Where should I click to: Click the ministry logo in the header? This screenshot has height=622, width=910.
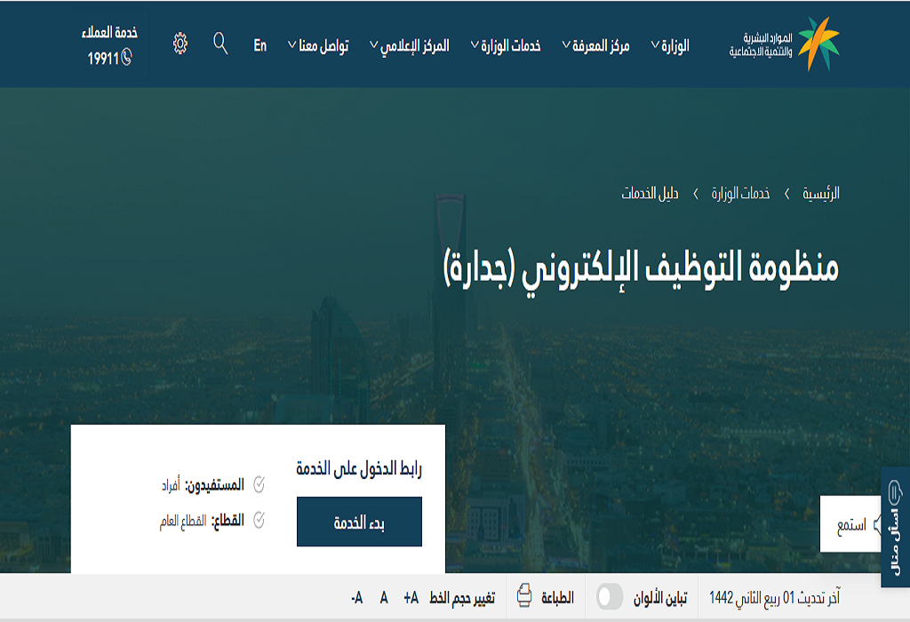[x=784, y=44]
